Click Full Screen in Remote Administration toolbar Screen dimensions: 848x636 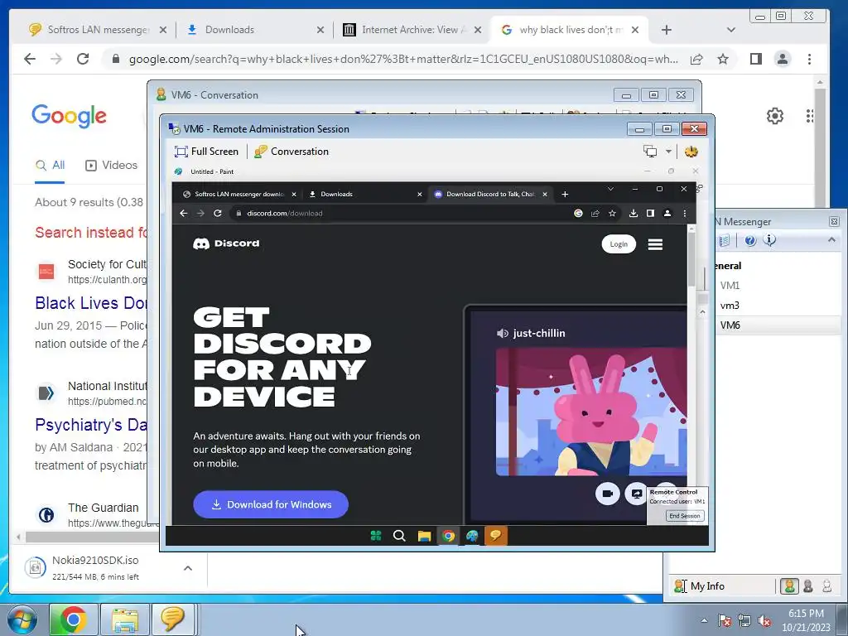pyautogui.click(x=206, y=152)
